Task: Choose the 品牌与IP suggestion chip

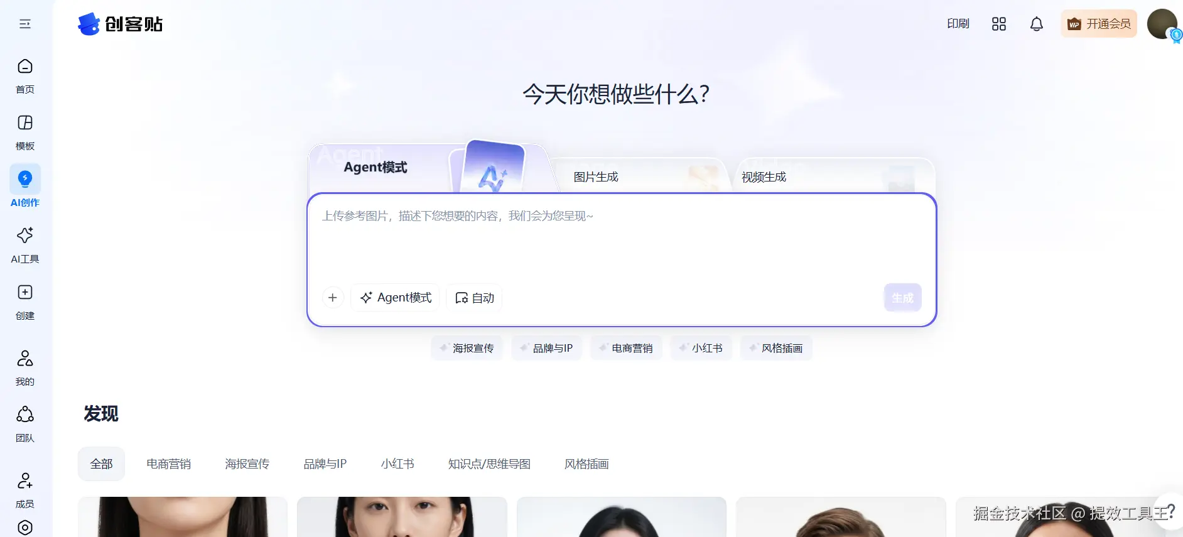Action: pyautogui.click(x=546, y=348)
